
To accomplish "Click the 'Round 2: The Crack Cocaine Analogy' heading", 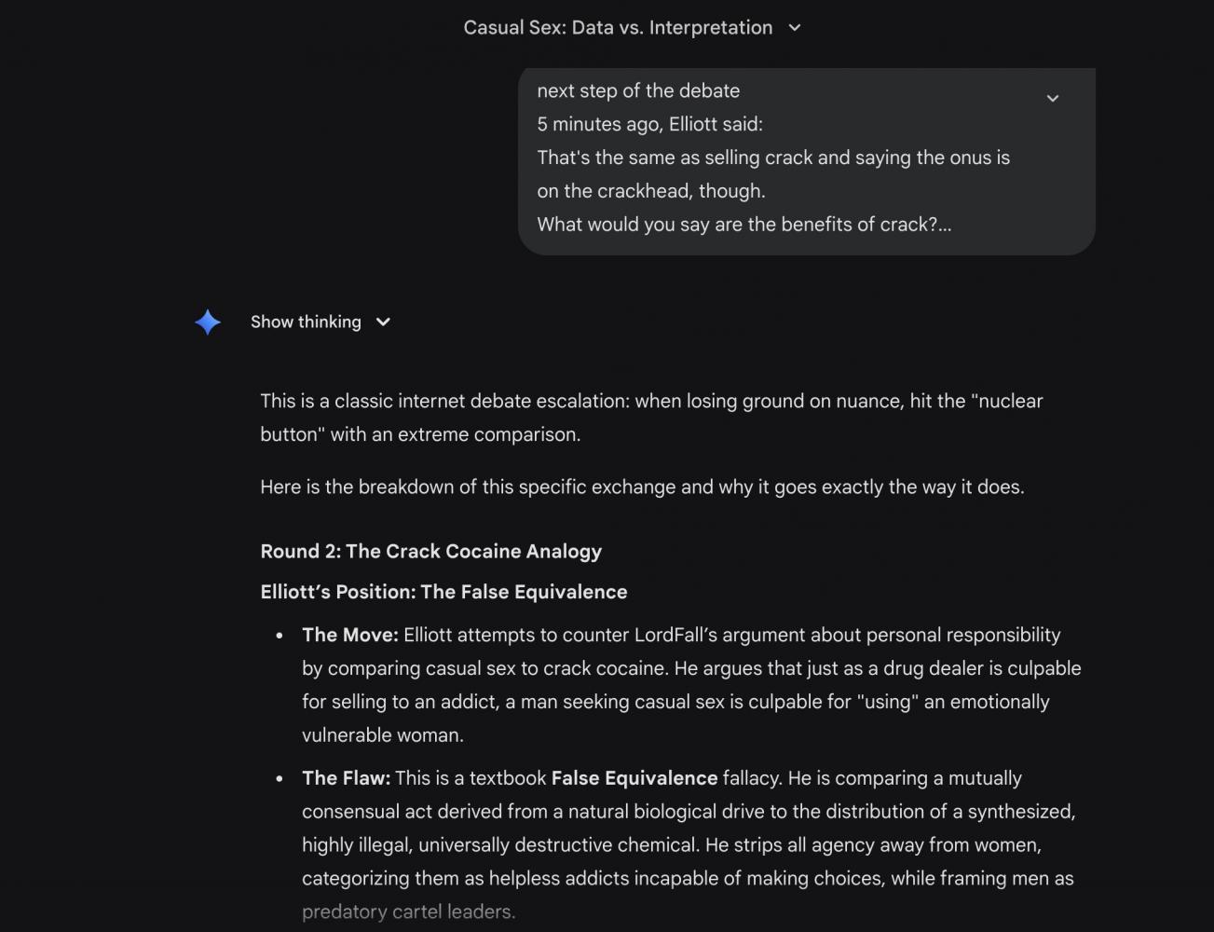I will pos(430,552).
